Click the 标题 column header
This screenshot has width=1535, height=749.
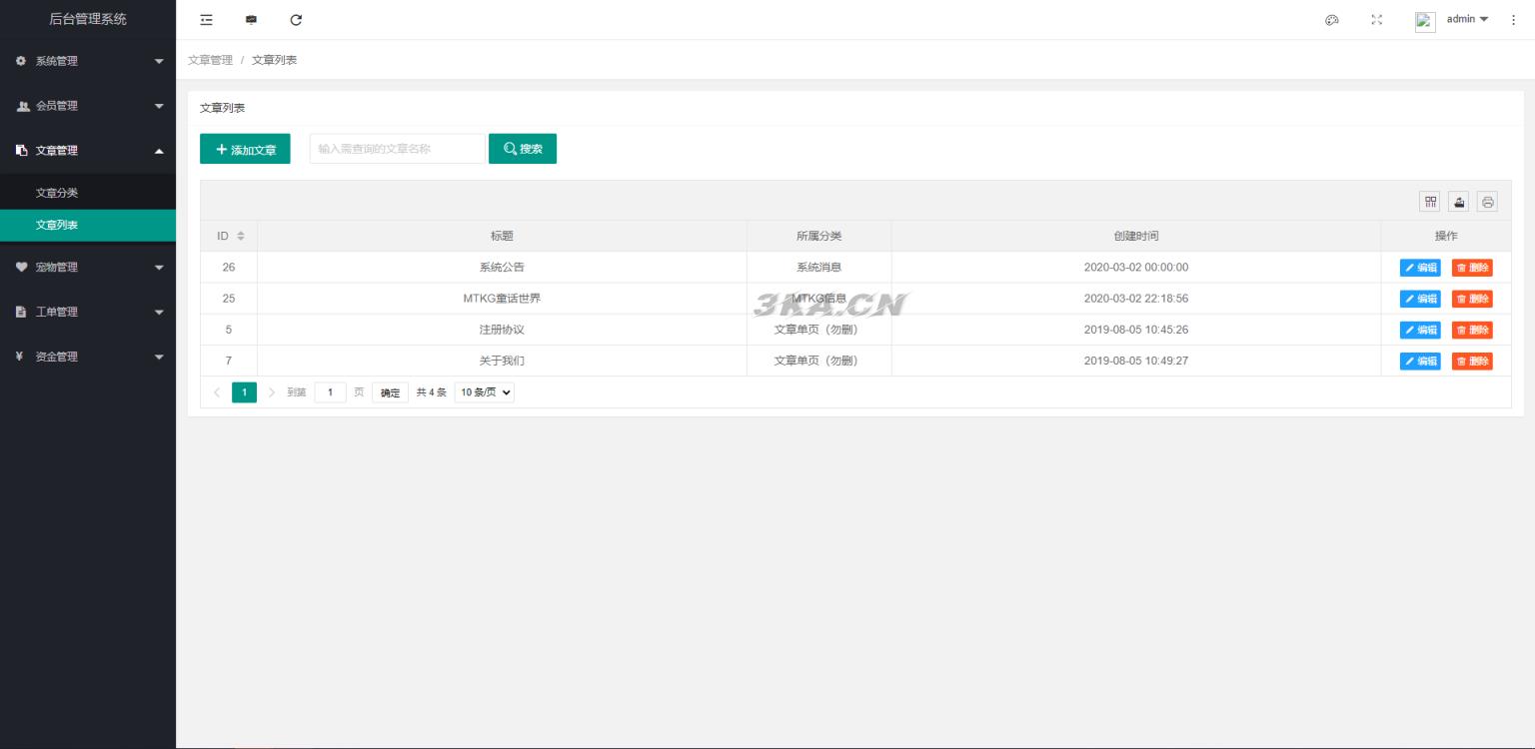click(502, 236)
